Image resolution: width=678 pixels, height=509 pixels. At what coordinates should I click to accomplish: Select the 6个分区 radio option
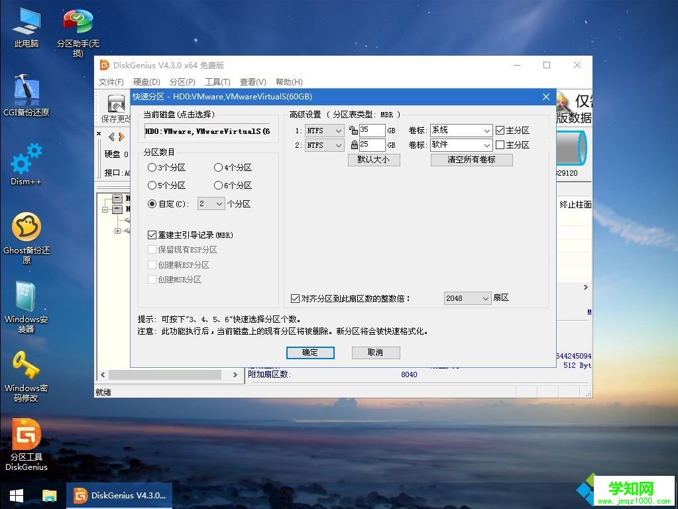(219, 186)
